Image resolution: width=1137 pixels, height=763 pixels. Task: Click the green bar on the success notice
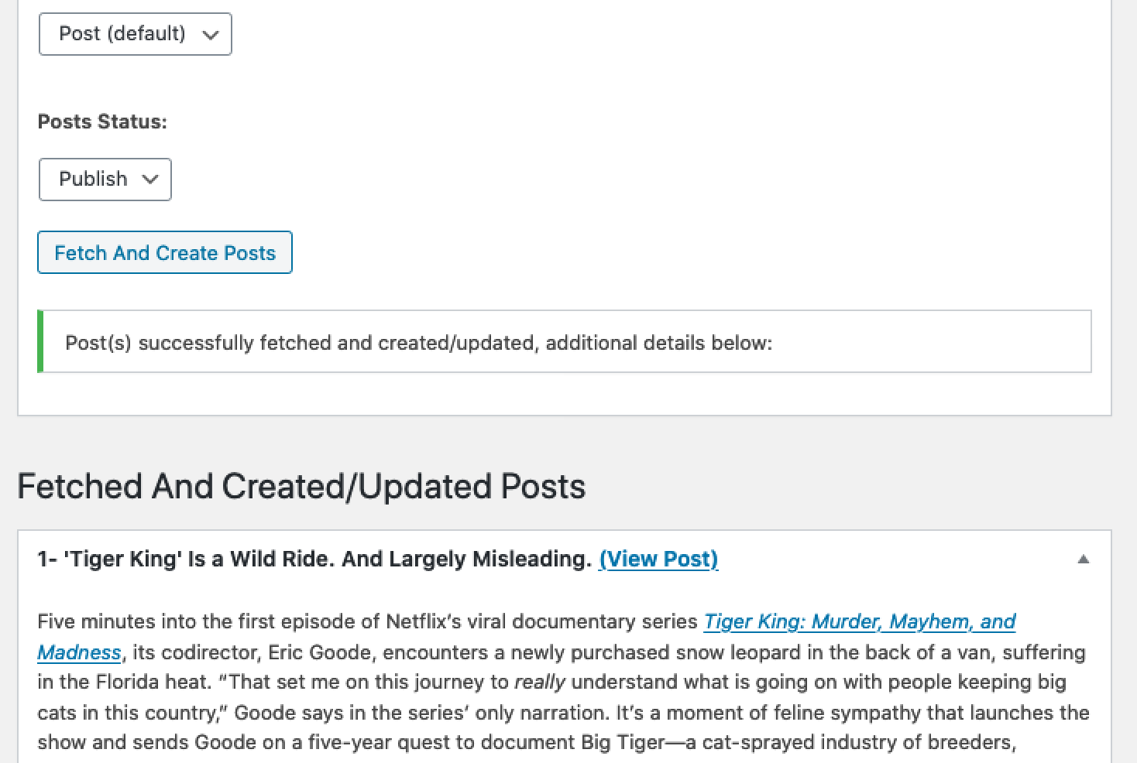click(x=40, y=342)
